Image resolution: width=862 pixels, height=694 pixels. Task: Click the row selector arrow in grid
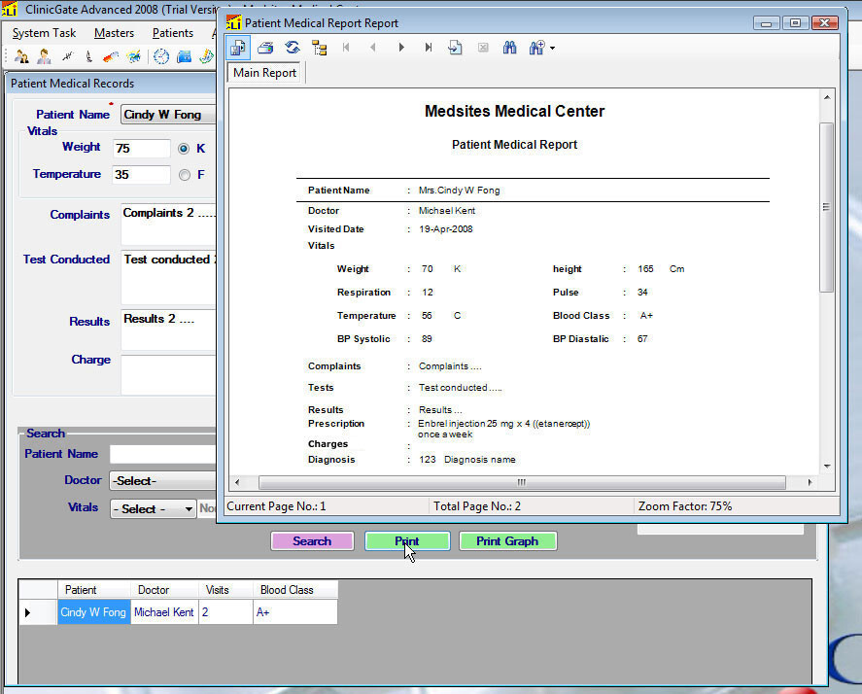click(38, 612)
